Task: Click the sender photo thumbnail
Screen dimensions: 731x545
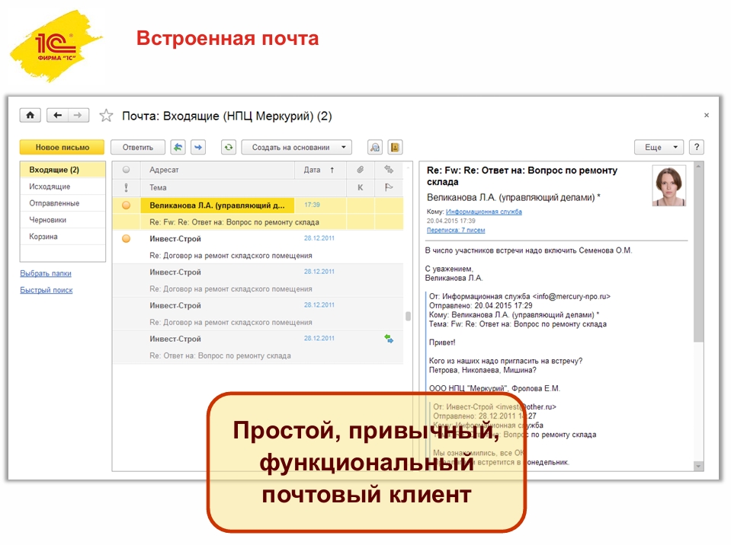Action: (x=668, y=186)
